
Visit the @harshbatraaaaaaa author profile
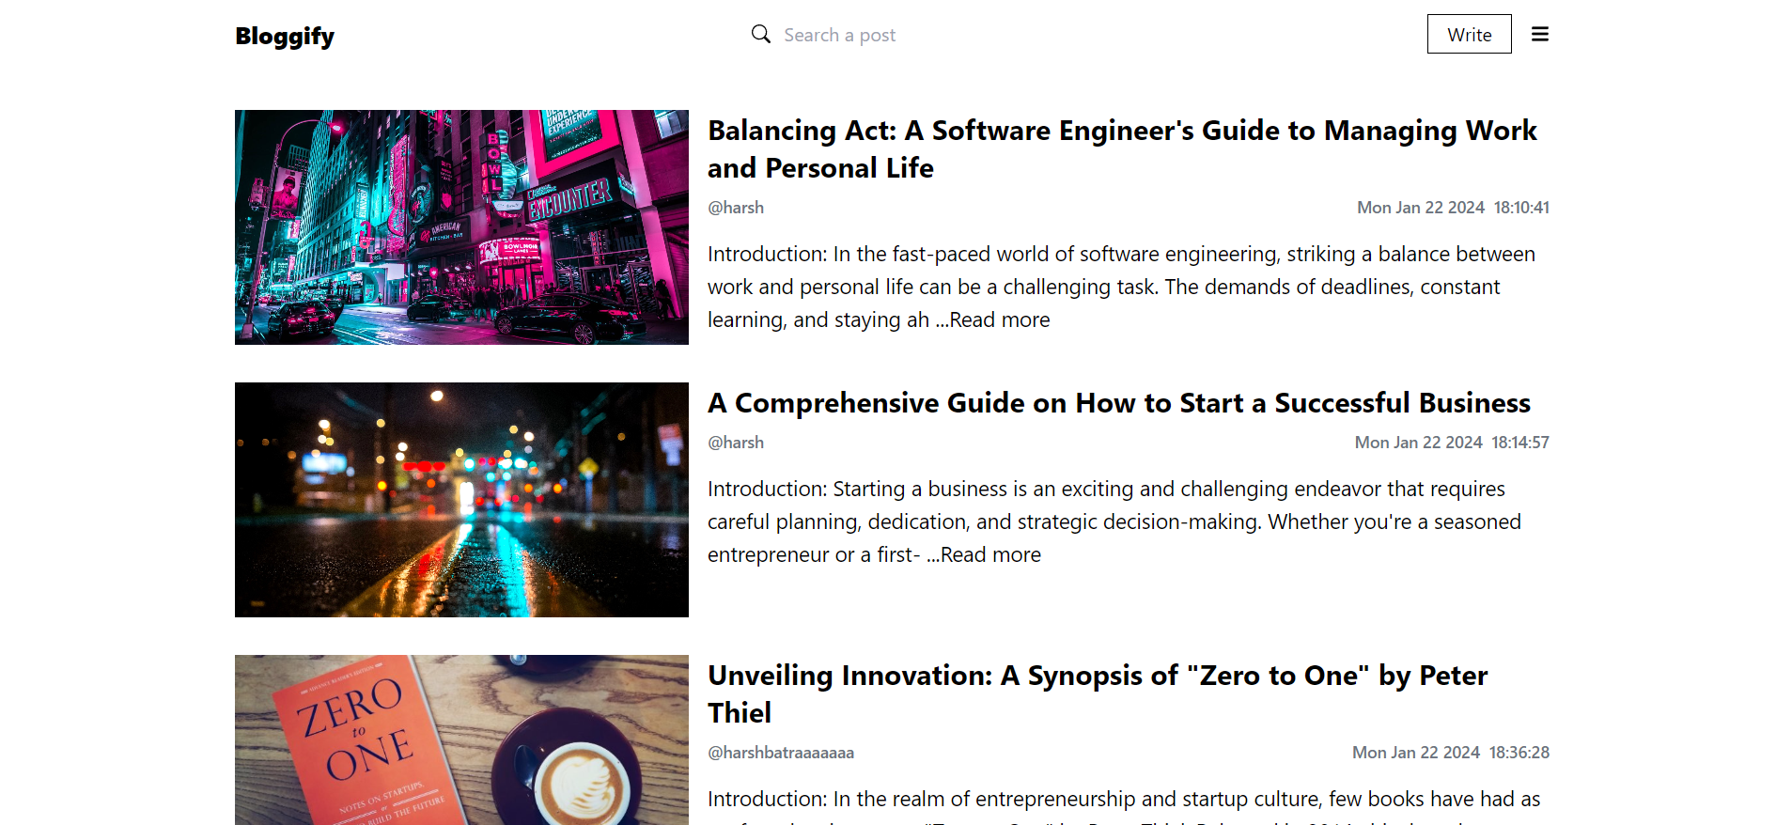[x=781, y=753]
